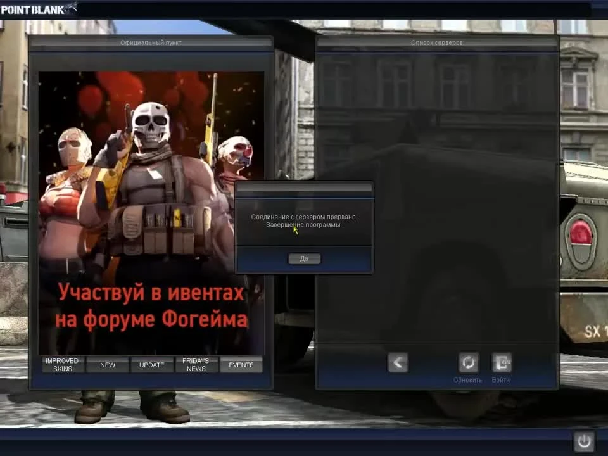Click the Войти label beneath the door icon
Viewport: 608px width, 456px height.
point(501,379)
